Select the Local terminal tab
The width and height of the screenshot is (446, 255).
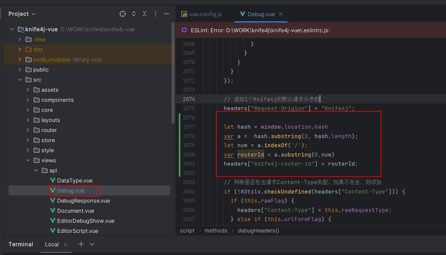pos(52,244)
